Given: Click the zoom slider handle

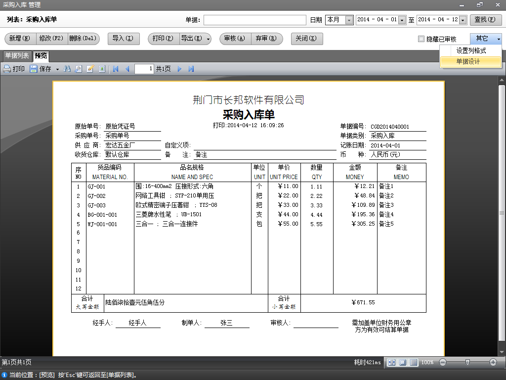Looking at the screenshot, I should click(467, 362).
